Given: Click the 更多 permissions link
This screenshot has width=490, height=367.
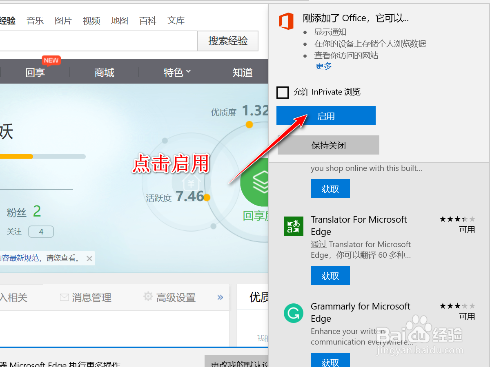Looking at the screenshot, I should tap(323, 66).
